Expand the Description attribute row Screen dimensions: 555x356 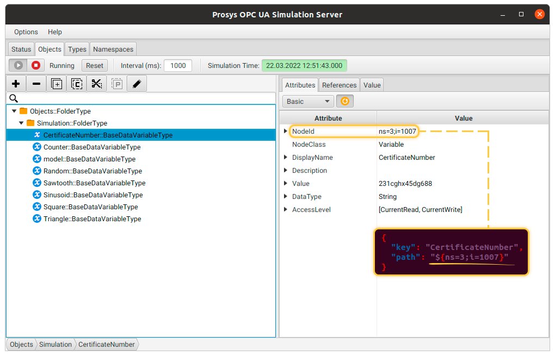tap(285, 171)
